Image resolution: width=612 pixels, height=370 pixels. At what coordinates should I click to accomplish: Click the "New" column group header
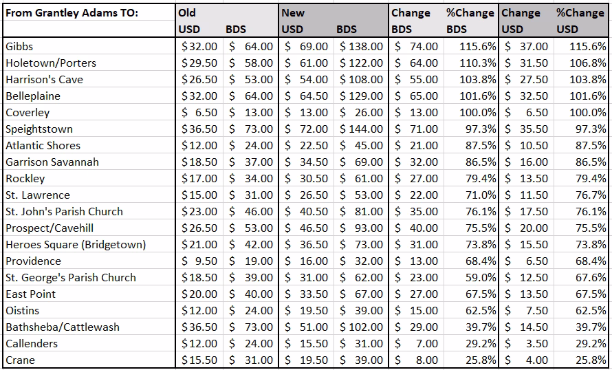pos(293,13)
